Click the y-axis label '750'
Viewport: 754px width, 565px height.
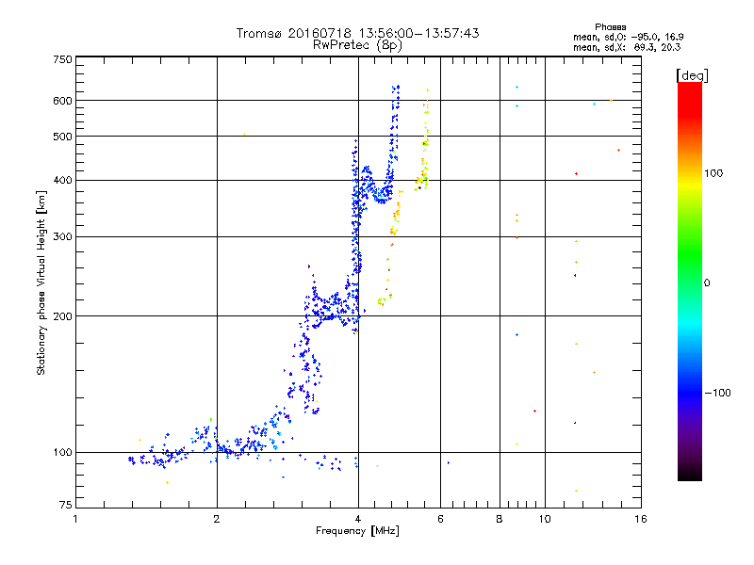click(62, 59)
